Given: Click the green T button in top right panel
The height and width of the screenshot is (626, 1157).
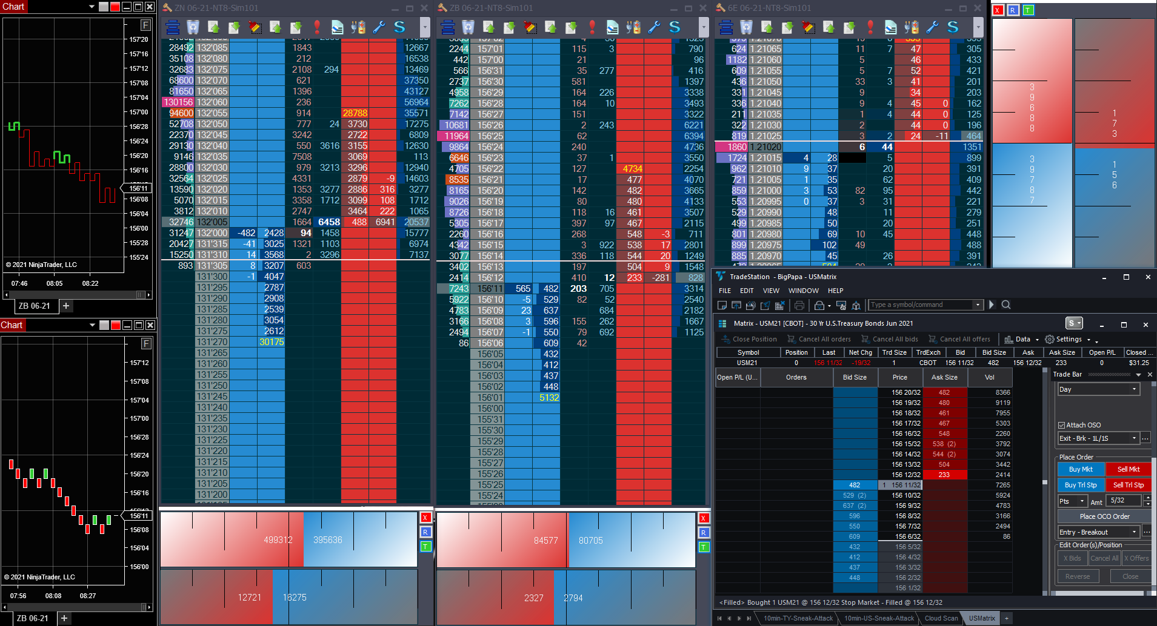Looking at the screenshot, I should (x=1029, y=10).
